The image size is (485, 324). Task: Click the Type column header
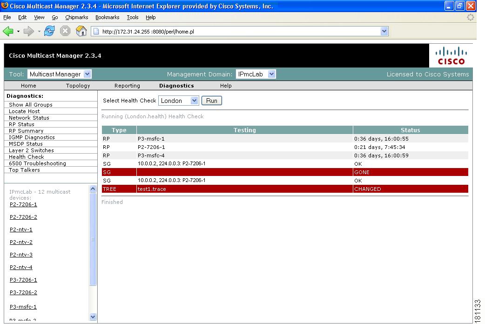[x=119, y=130]
